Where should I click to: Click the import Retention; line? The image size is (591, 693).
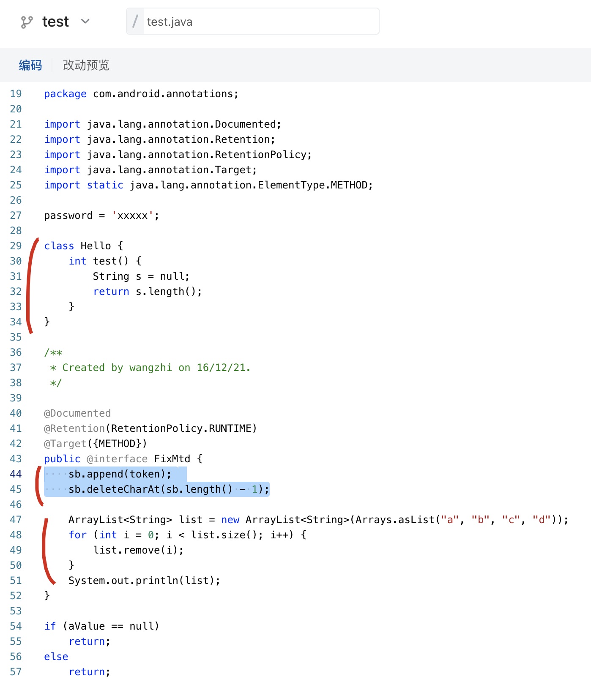point(160,139)
